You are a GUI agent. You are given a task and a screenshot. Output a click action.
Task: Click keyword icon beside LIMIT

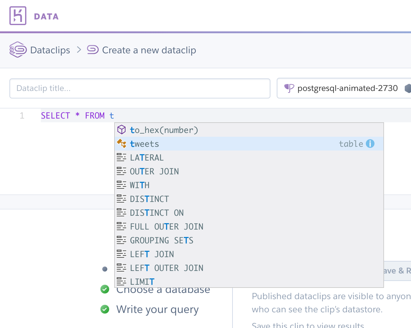click(121, 281)
